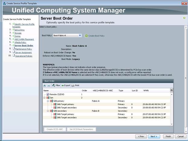The image size is (188, 141).
Task: Collapse the SAN secondary tree node
Action: click(48, 111)
